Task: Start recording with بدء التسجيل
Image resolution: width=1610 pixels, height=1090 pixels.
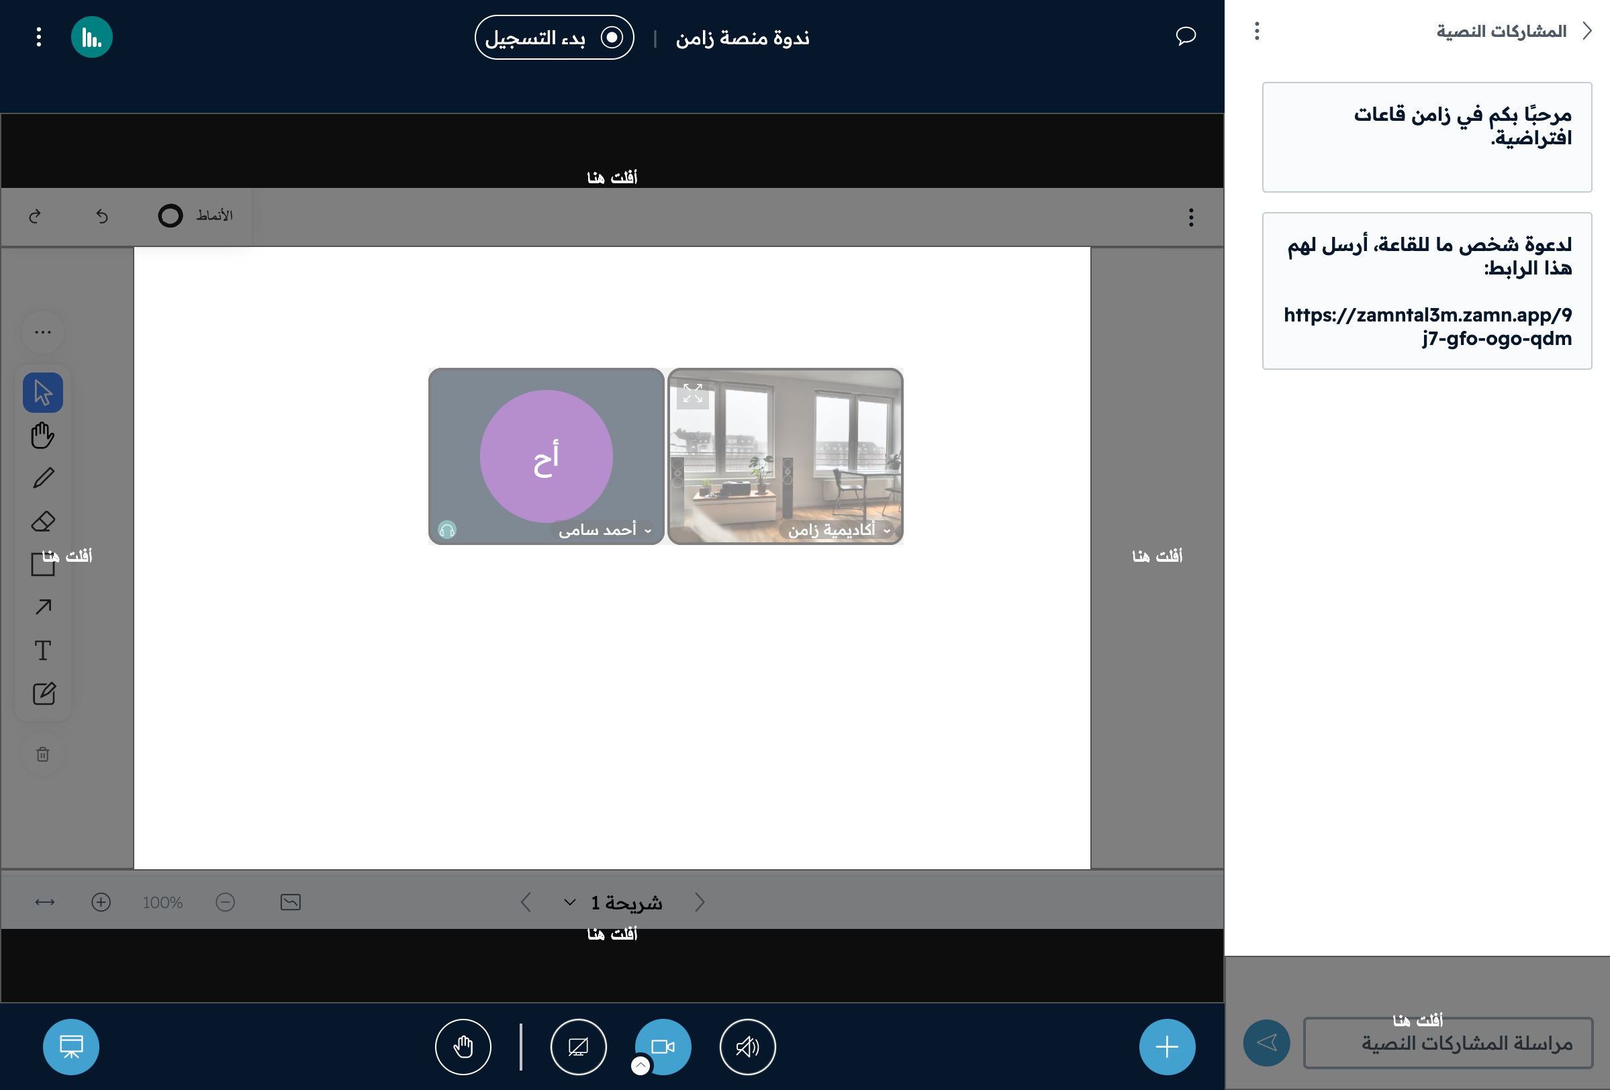Action: [554, 38]
